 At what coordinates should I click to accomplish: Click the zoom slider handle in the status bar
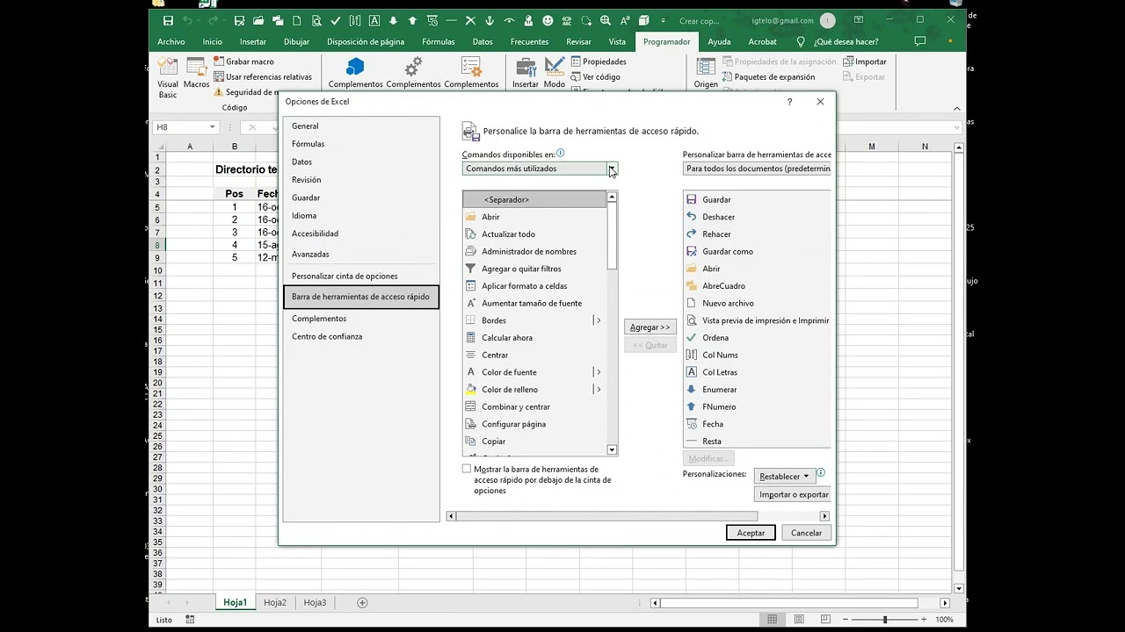[x=885, y=620]
